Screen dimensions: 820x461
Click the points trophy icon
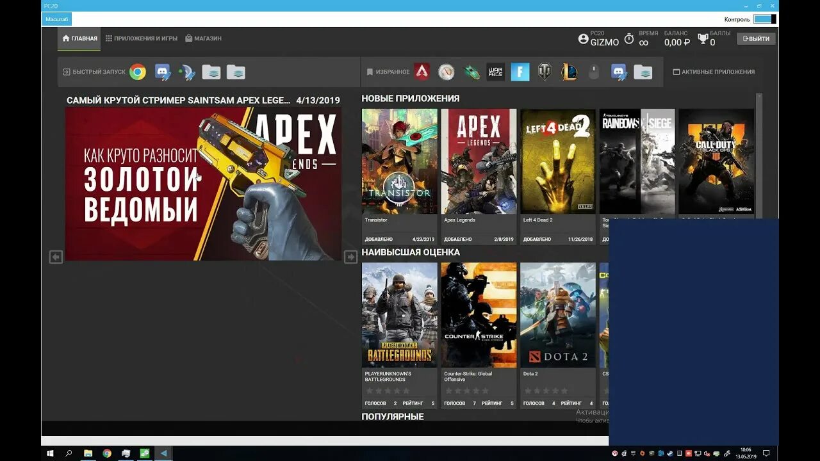point(703,39)
